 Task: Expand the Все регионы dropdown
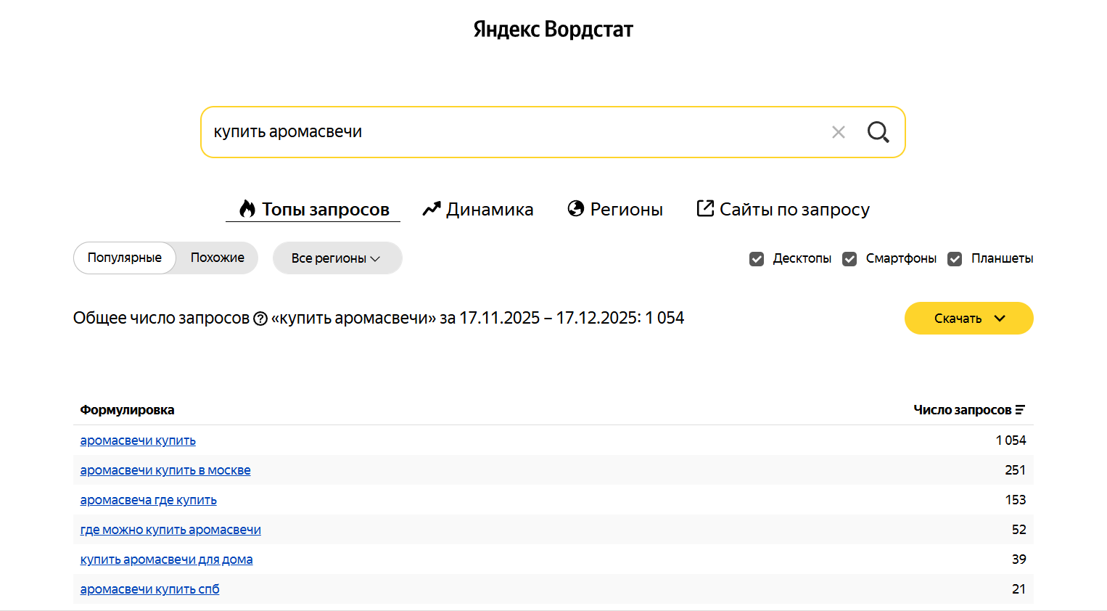click(337, 258)
